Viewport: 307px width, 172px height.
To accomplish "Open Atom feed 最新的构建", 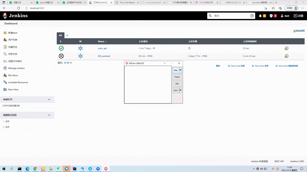I will click(x=287, y=66).
